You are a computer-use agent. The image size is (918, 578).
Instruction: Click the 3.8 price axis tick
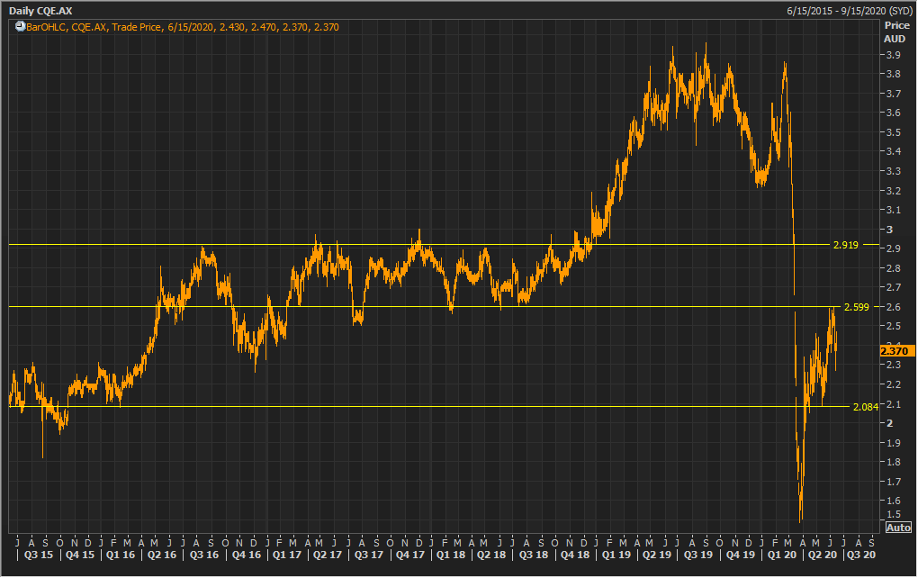point(894,75)
